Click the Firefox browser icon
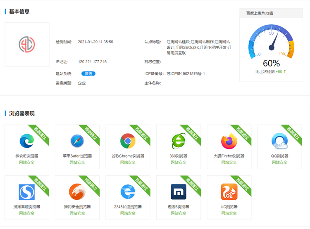The width and height of the screenshot is (310, 229). [x=229, y=141]
